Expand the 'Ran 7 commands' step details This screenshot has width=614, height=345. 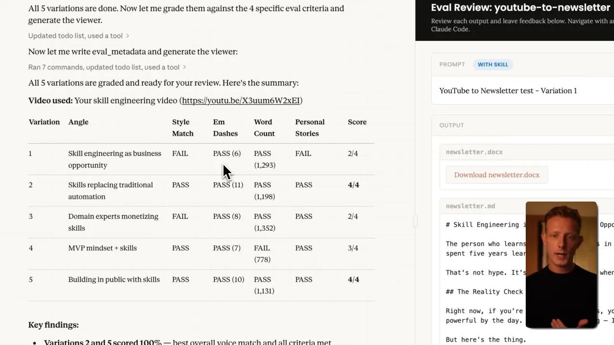click(107, 68)
